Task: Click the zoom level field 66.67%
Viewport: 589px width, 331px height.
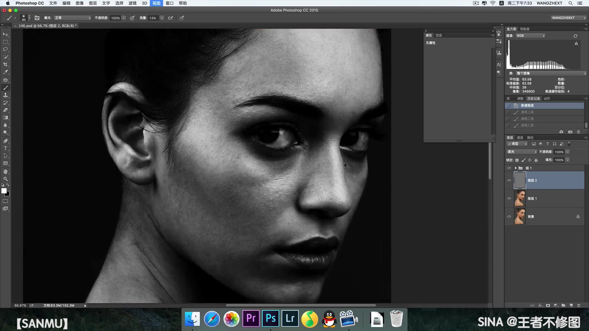Action: [x=20, y=305]
